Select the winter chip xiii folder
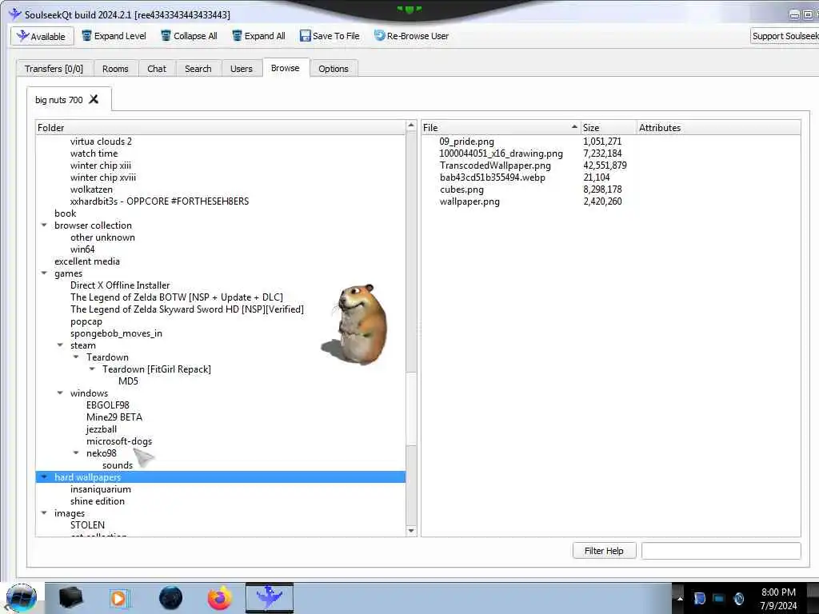The image size is (819, 614). [101, 165]
